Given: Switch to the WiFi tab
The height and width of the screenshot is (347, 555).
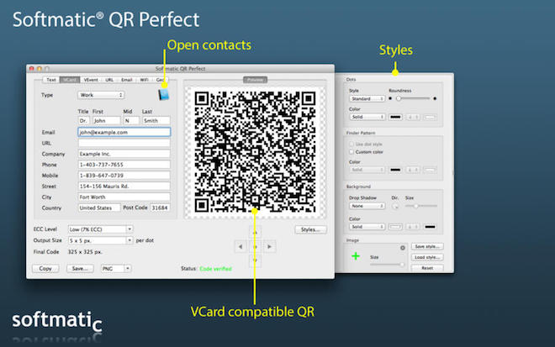Looking at the screenshot, I should [144, 80].
